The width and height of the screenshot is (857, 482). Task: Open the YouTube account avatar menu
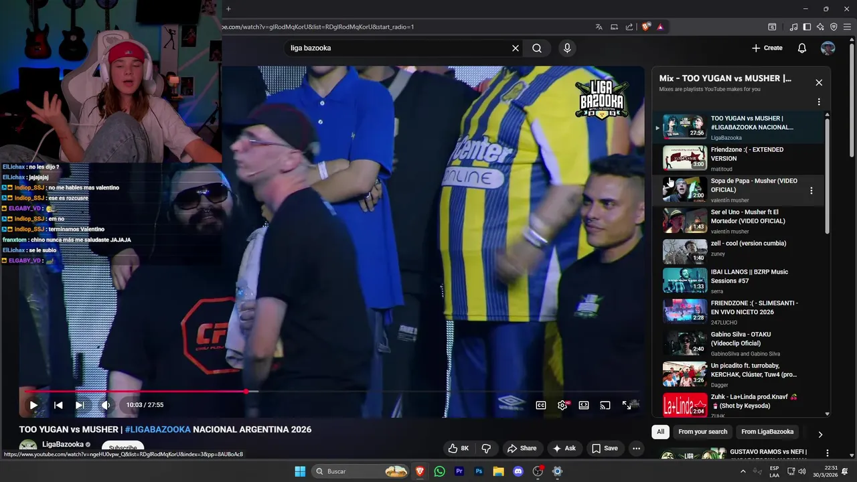pyautogui.click(x=828, y=48)
